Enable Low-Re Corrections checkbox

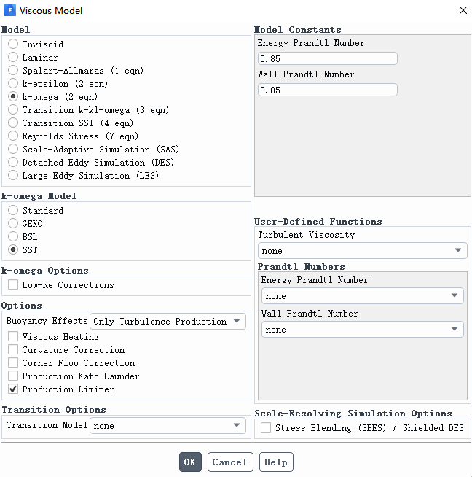tap(13, 284)
